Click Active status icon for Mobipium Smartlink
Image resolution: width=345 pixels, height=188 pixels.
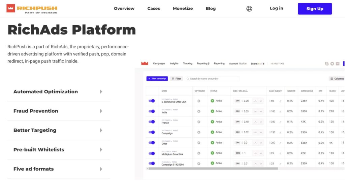coord(212,153)
